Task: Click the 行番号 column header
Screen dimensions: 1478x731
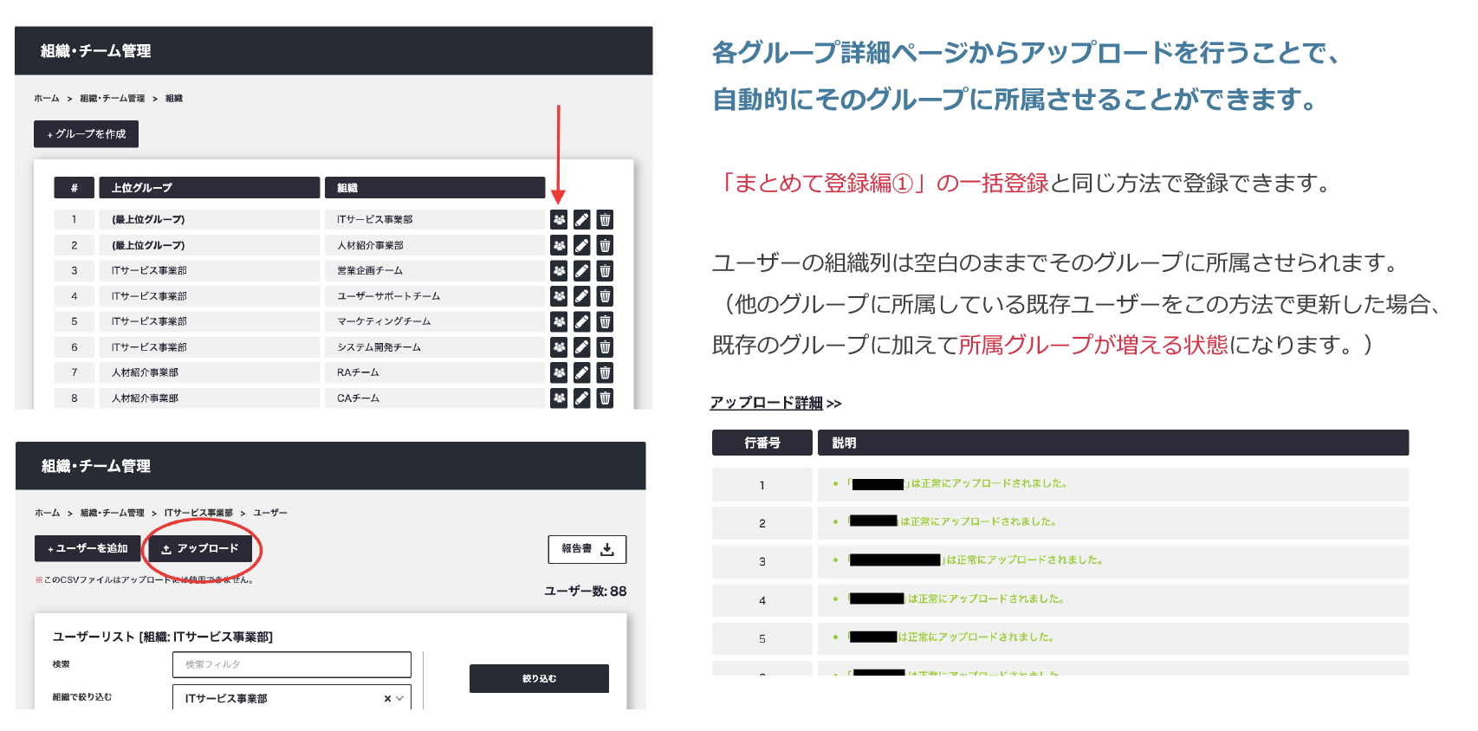Action: [762, 443]
